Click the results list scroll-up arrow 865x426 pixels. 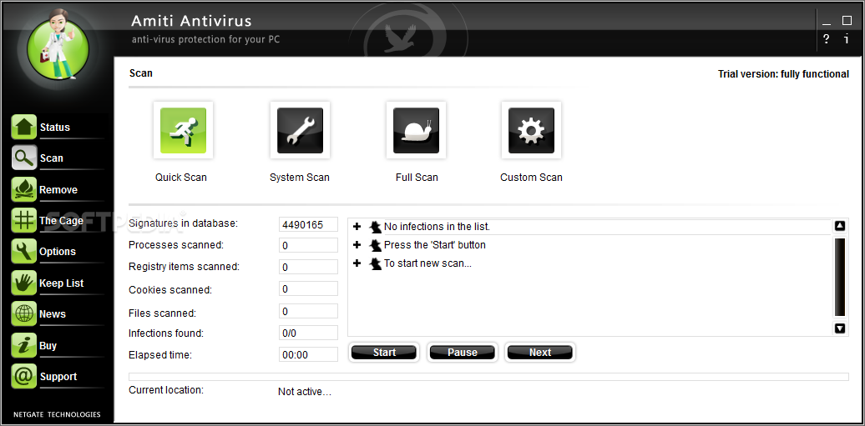click(840, 226)
